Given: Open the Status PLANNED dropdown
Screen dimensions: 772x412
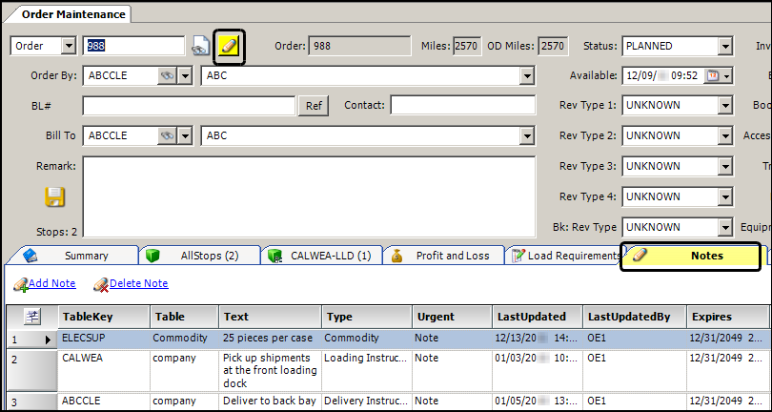Looking at the screenshot, I should [x=724, y=46].
